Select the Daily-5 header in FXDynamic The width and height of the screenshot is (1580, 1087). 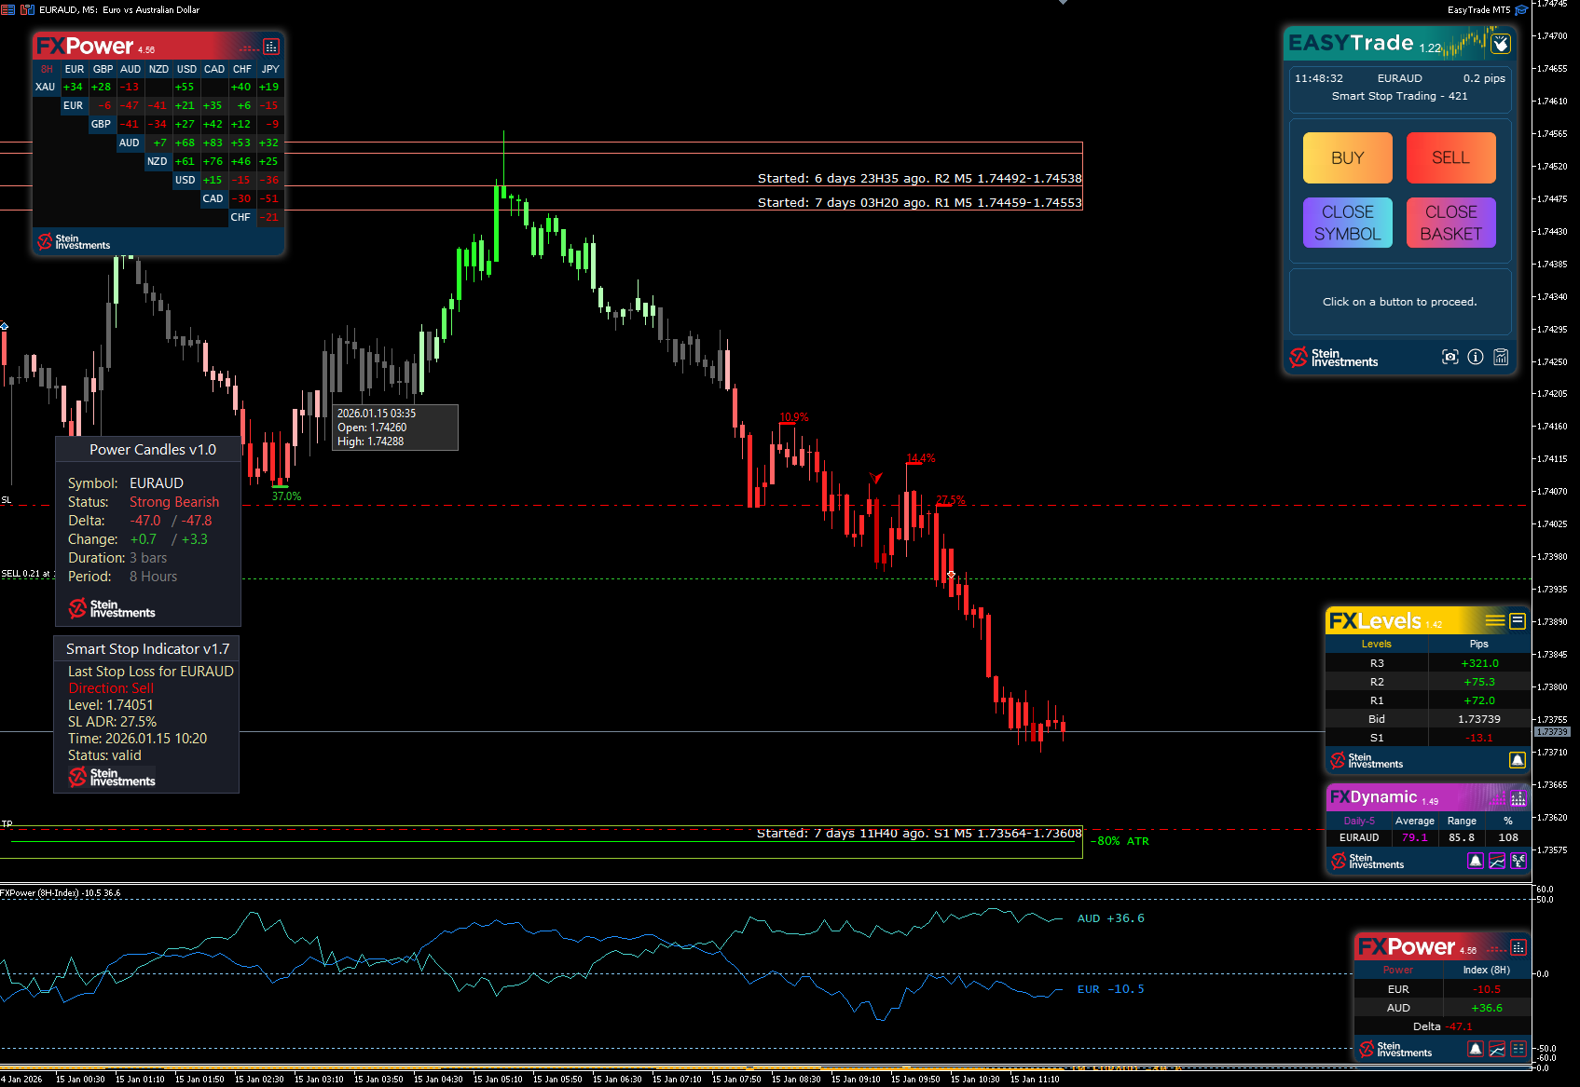(1359, 821)
